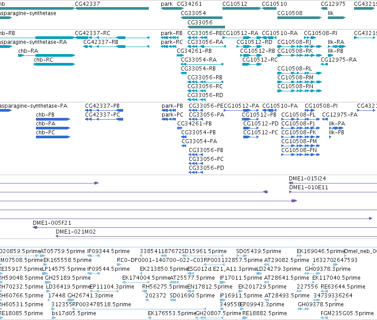The width and height of the screenshot is (377, 320).
Task: Select the CG10508-RN transcript label
Action: click(295, 86)
